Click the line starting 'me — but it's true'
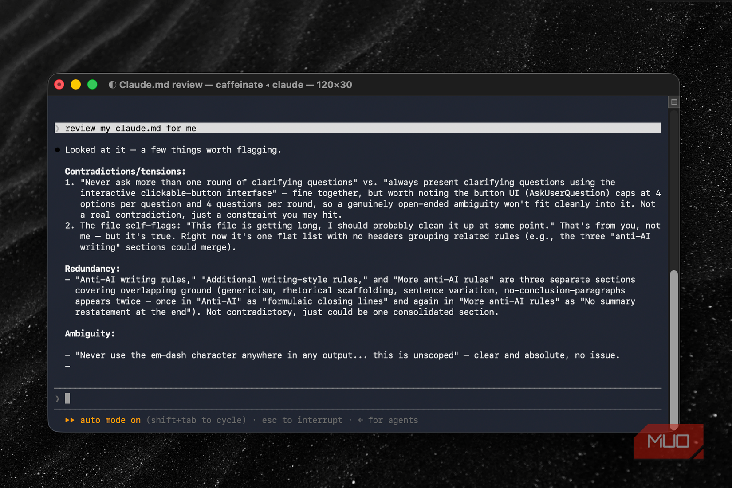732x488 pixels. (365, 236)
